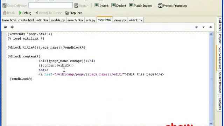Screen dimensions: 224x126
Task: Click the h1 page_name|escape line
Action: click(x=67, y=61)
